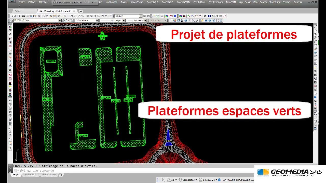Click the Zoom window magnifier icon

tap(79, 16)
